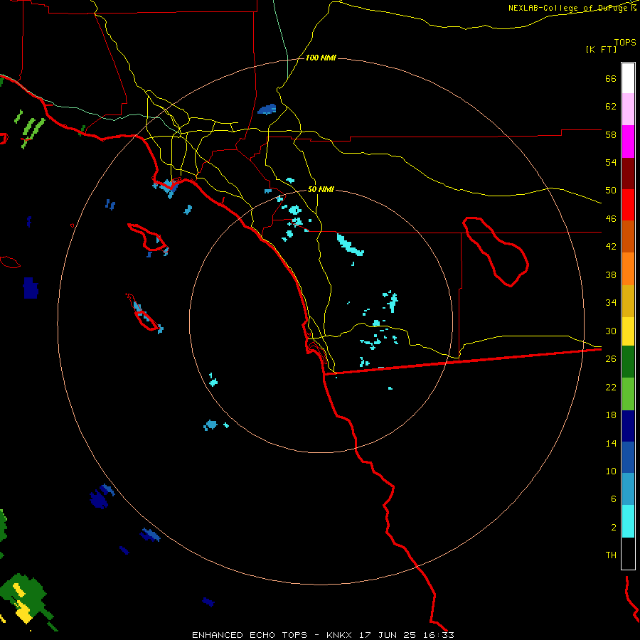Image resolution: width=640 pixels, height=640 pixels.
Task: Click the [K FT] units label
Action: point(601,49)
